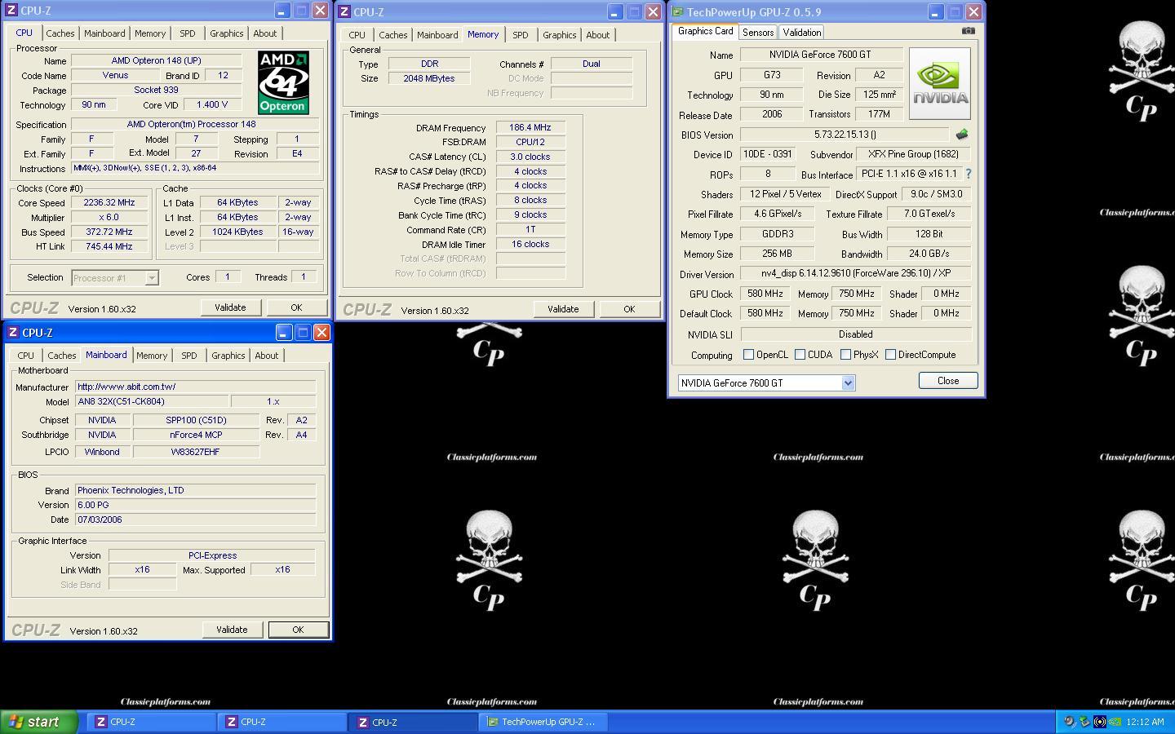Click the NVIDIA tray icon next to the clock
Image resolution: width=1175 pixels, height=734 pixels.
(x=1115, y=722)
